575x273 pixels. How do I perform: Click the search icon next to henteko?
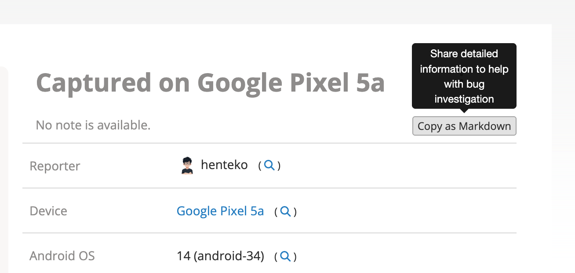pyautogui.click(x=269, y=166)
